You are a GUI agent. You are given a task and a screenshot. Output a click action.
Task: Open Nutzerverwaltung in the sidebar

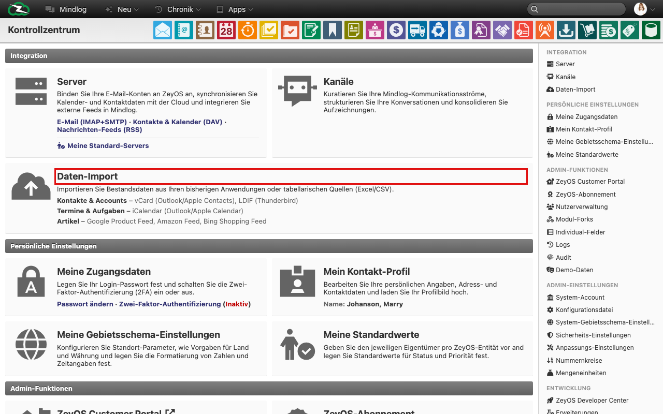pos(577,207)
